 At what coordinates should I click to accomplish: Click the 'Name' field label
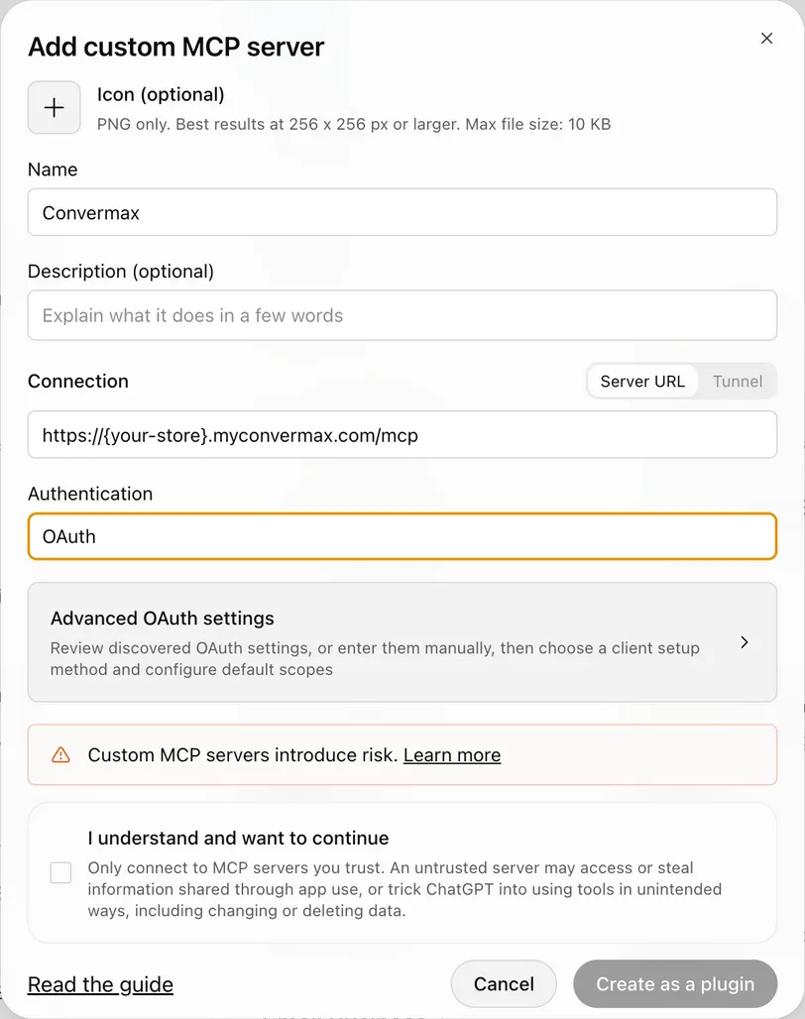[x=53, y=170]
